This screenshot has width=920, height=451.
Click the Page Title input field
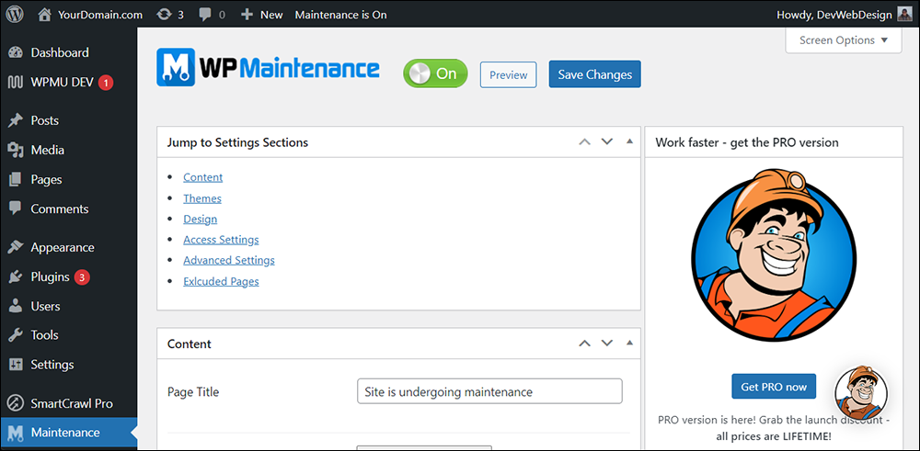tap(490, 391)
